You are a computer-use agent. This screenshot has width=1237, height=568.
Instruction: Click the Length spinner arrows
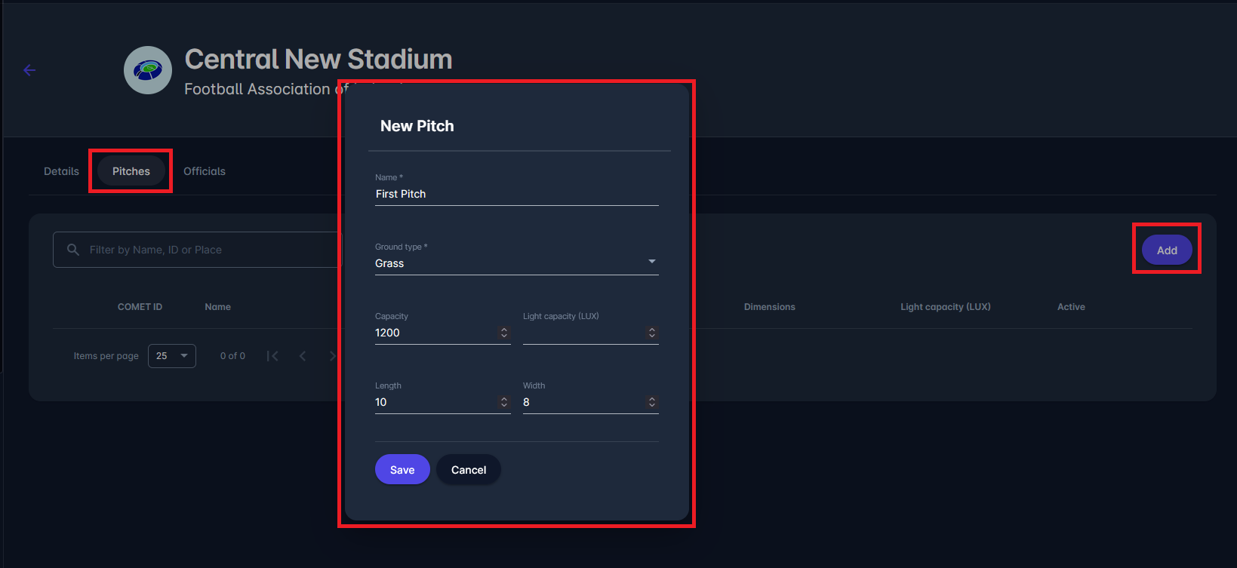click(x=504, y=402)
